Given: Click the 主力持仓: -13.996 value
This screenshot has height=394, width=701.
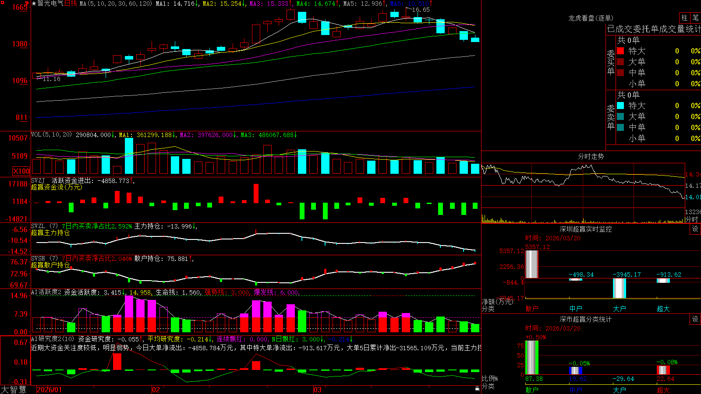Looking at the screenshot, I should [x=166, y=226].
